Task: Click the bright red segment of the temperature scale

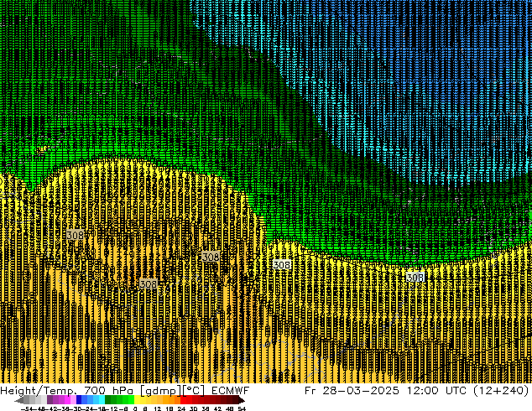Action: point(183,400)
